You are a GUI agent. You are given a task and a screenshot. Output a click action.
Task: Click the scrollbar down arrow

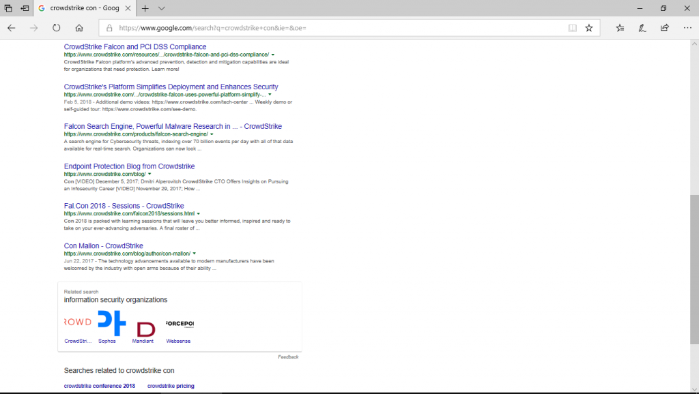pyautogui.click(x=694, y=389)
